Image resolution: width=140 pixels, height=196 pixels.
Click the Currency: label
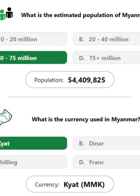pos(47,185)
